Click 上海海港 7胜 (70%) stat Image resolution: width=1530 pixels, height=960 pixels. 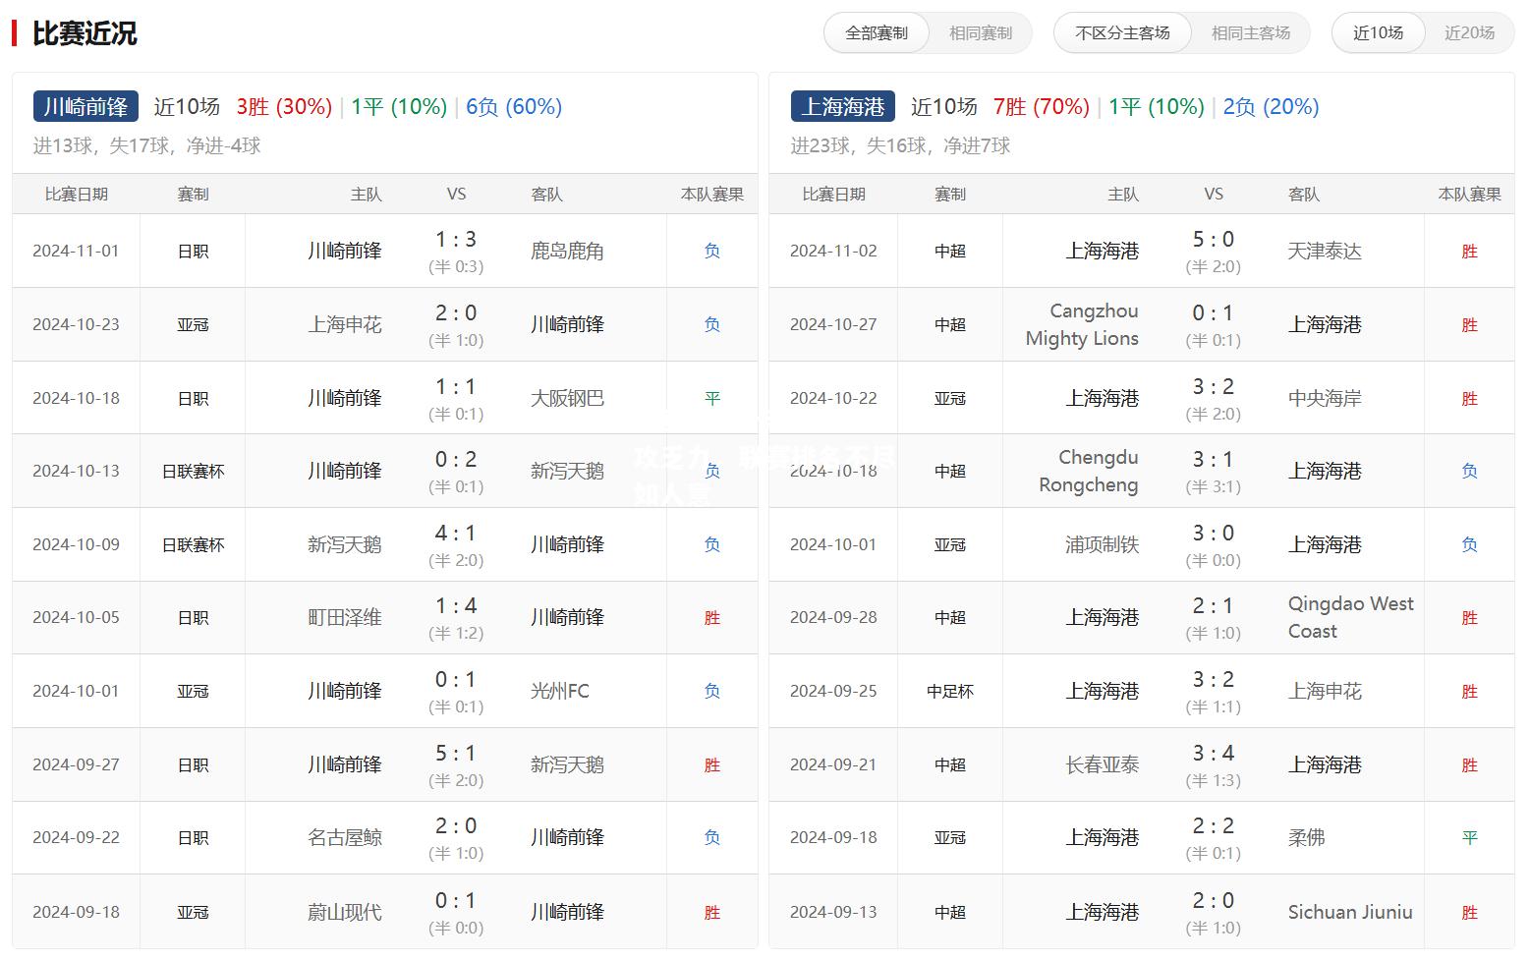[x=1042, y=106]
